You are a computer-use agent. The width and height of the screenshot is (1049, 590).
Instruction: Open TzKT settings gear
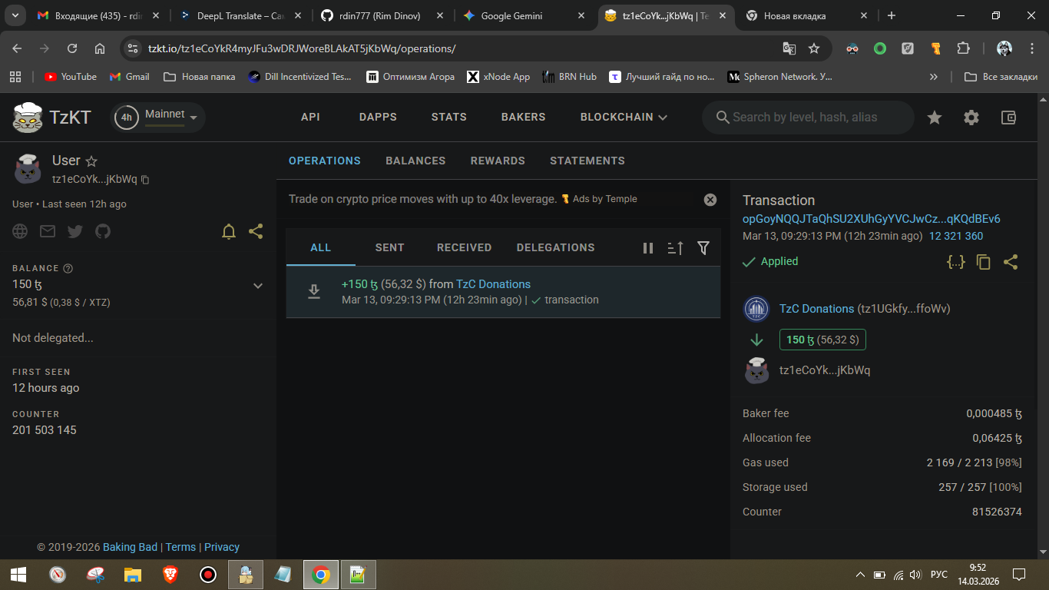(971, 118)
